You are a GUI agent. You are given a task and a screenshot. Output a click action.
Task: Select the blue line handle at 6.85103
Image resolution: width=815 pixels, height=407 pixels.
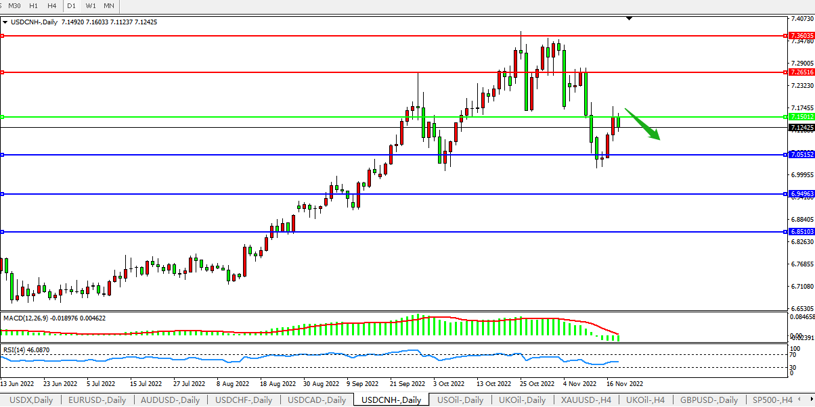pos(3,232)
